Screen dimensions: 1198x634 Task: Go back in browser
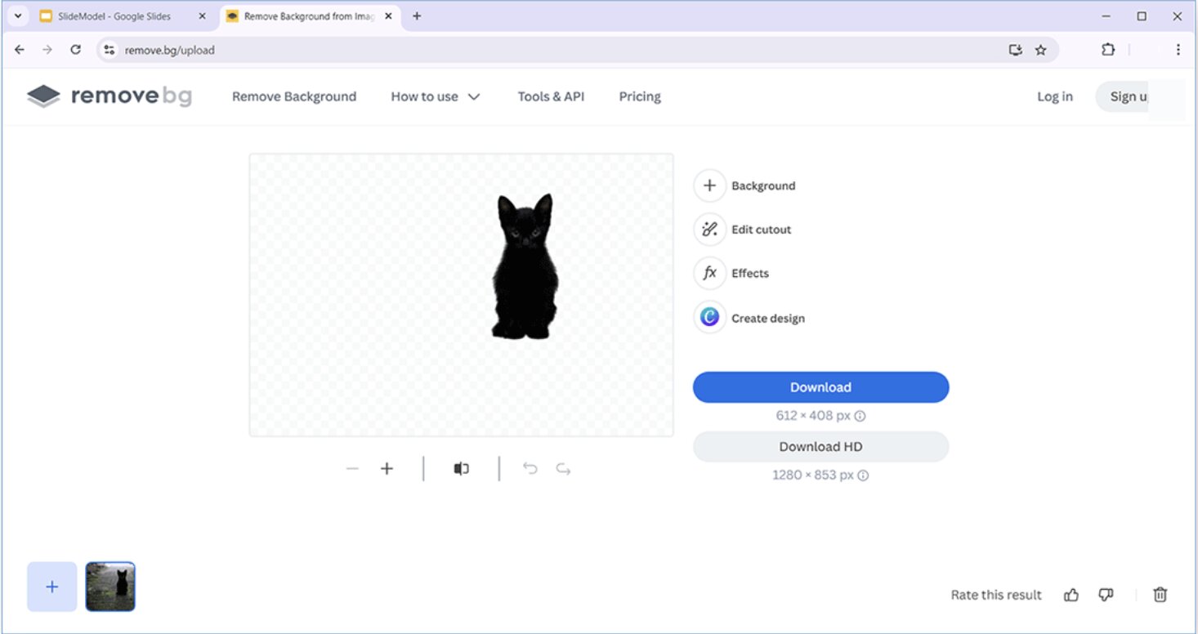(20, 50)
